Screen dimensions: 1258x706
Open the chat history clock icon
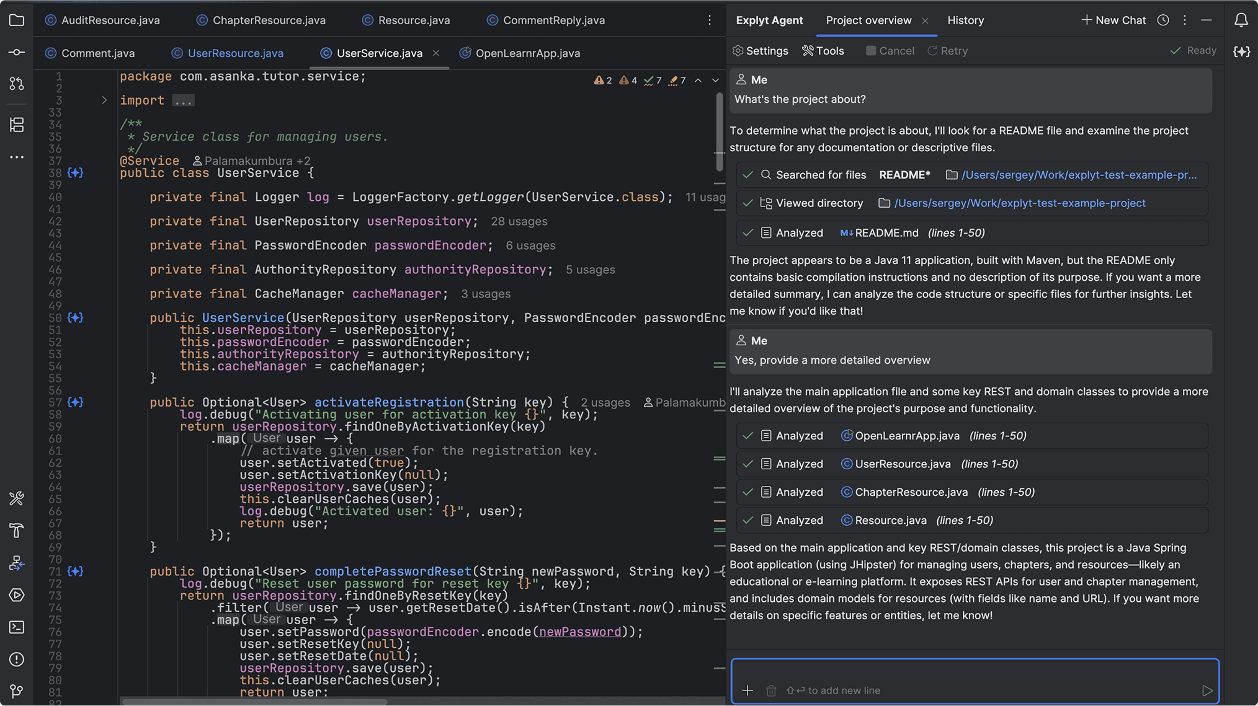pyautogui.click(x=1163, y=20)
